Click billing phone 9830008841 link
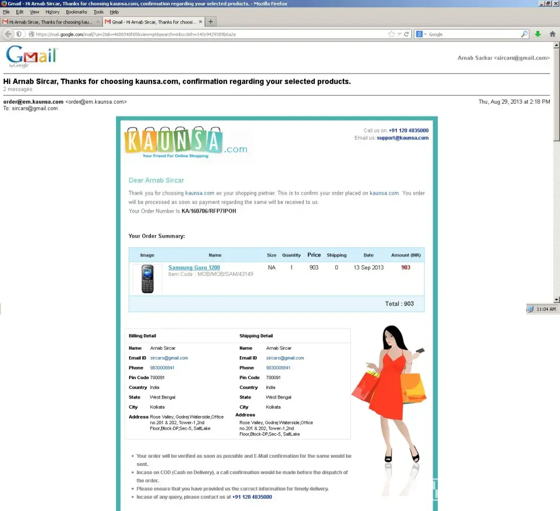 click(162, 367)
